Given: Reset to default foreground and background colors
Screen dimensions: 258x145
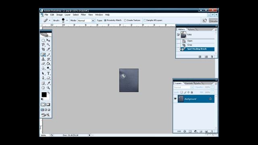Looking at the screenshot, I should (42, 99).
